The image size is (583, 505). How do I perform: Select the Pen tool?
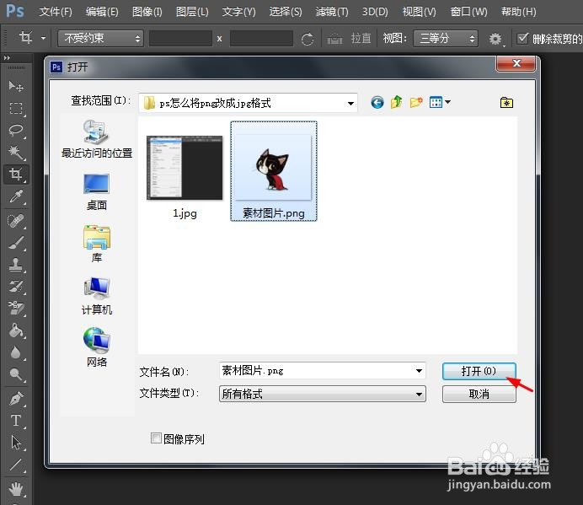pos(16,399)
